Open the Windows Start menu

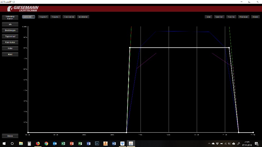[x=4, y=143]
